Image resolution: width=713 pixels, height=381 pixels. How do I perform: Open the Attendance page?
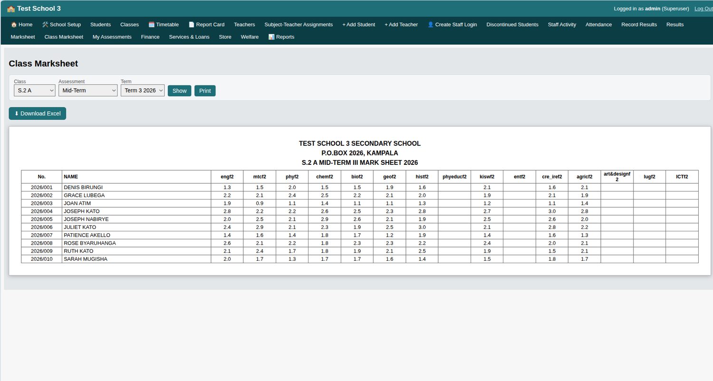[x=598, y=24]
